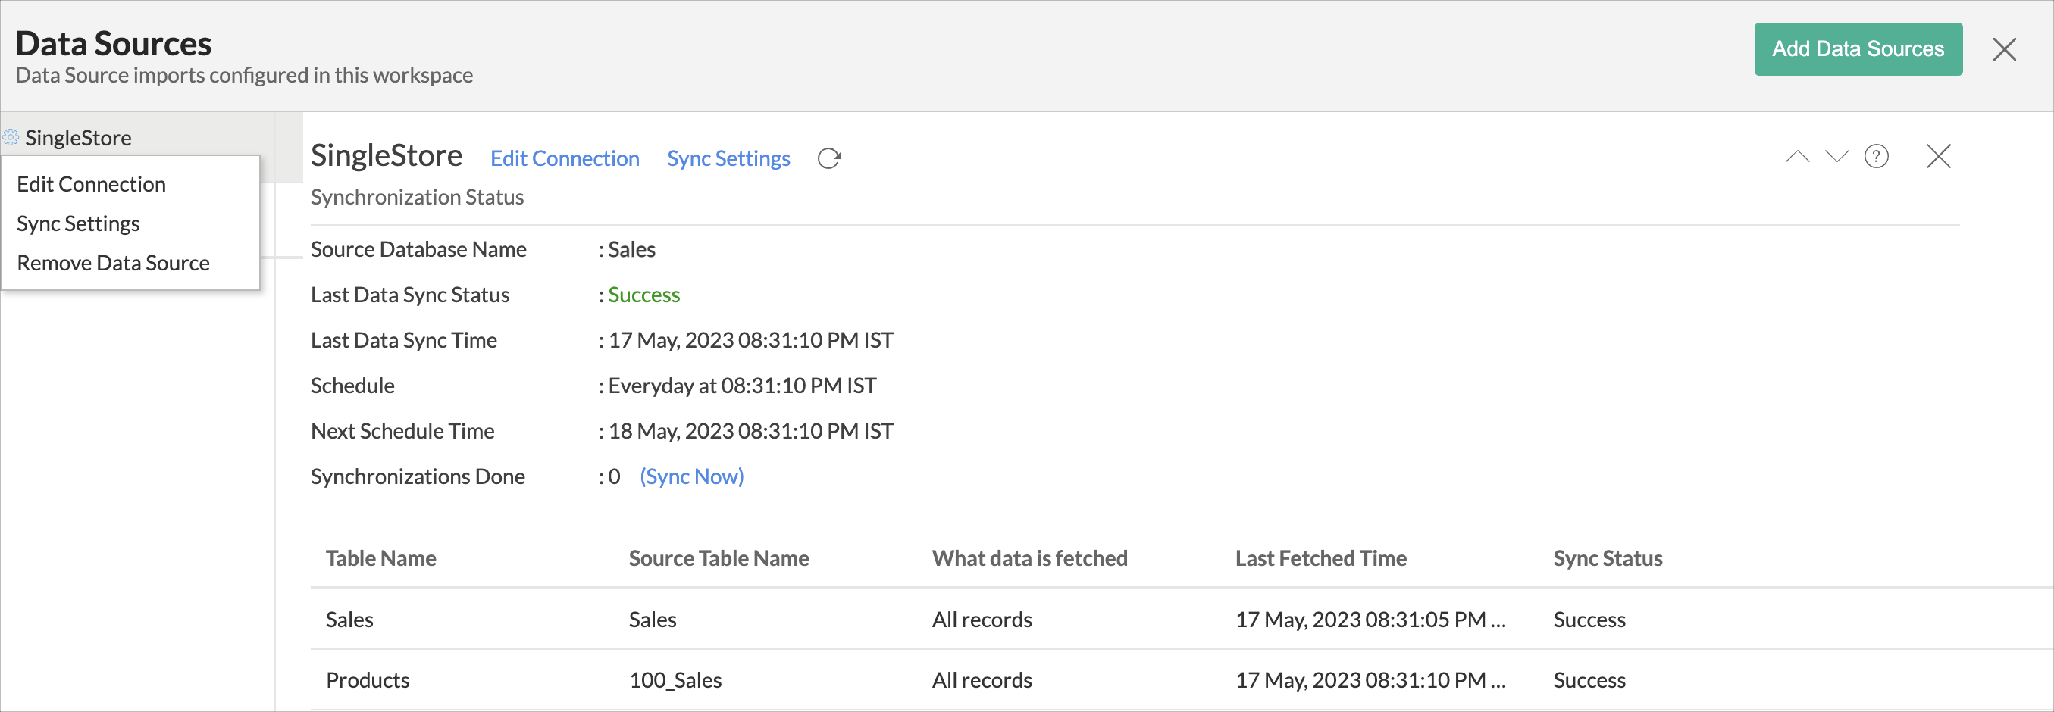Viewport: 2054px width, 712px height.
Task: Go to next data source with down chevron
Action: point(1836,156)
